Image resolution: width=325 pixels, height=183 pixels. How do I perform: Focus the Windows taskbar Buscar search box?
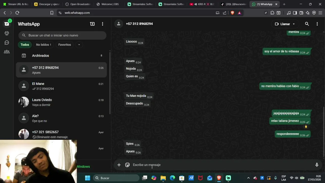point(116,178)
